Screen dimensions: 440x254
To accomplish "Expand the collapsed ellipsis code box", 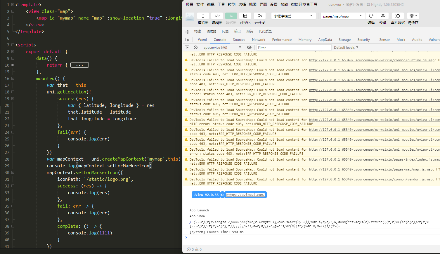I will pos(79,65).
